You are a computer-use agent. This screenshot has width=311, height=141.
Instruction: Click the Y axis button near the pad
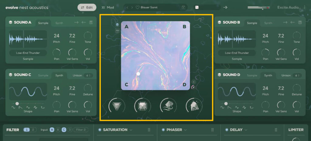pos(193,87)
